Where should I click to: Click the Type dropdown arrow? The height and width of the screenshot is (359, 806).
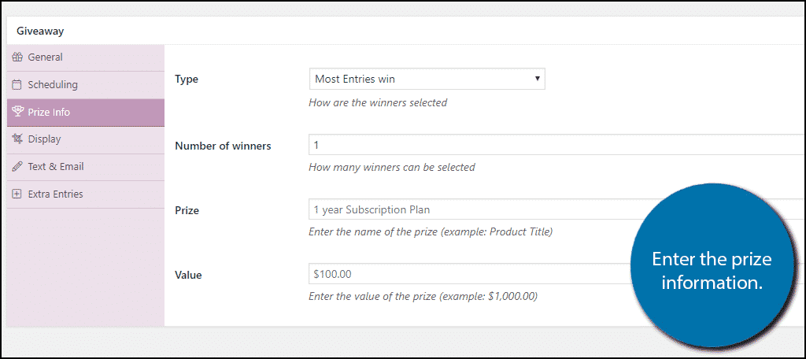tap(537, 79)
